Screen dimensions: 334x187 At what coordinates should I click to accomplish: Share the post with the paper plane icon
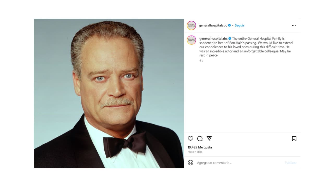(x=208, y=139)
